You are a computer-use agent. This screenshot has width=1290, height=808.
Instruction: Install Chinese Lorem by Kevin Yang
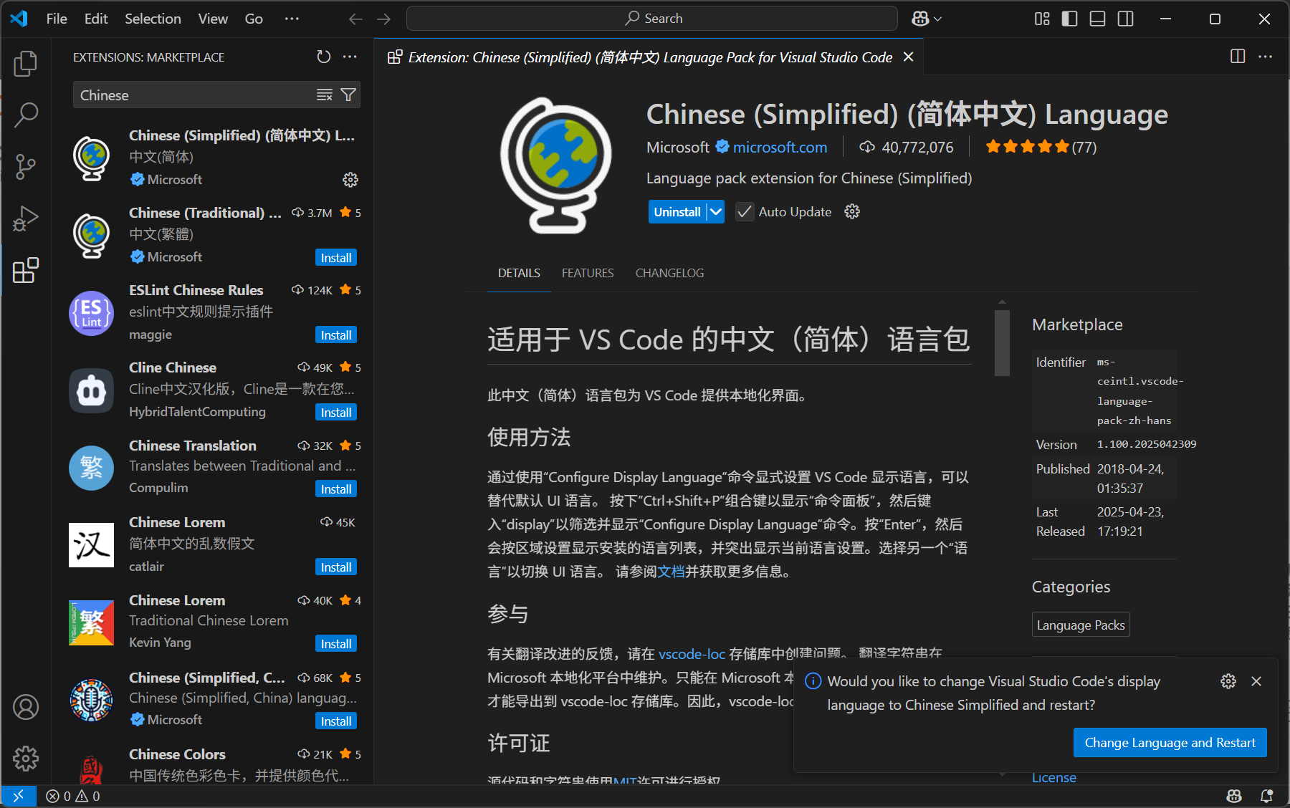click(x=336, y=644)
